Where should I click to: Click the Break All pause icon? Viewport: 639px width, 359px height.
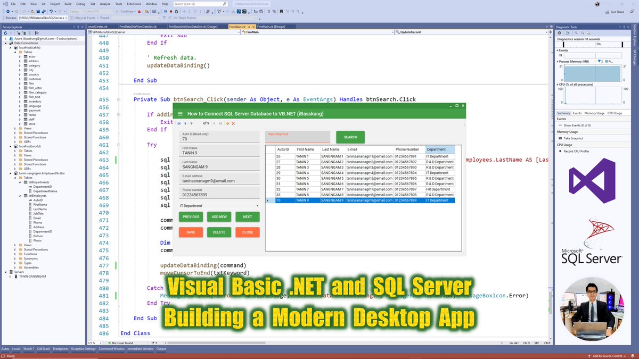click(x=165, y=11)
